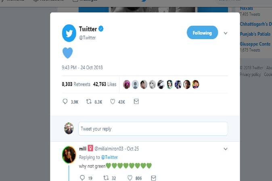The image size is (272, 181).
Task: Click the Twitter bird profile avatar
Action: [69, 33]
